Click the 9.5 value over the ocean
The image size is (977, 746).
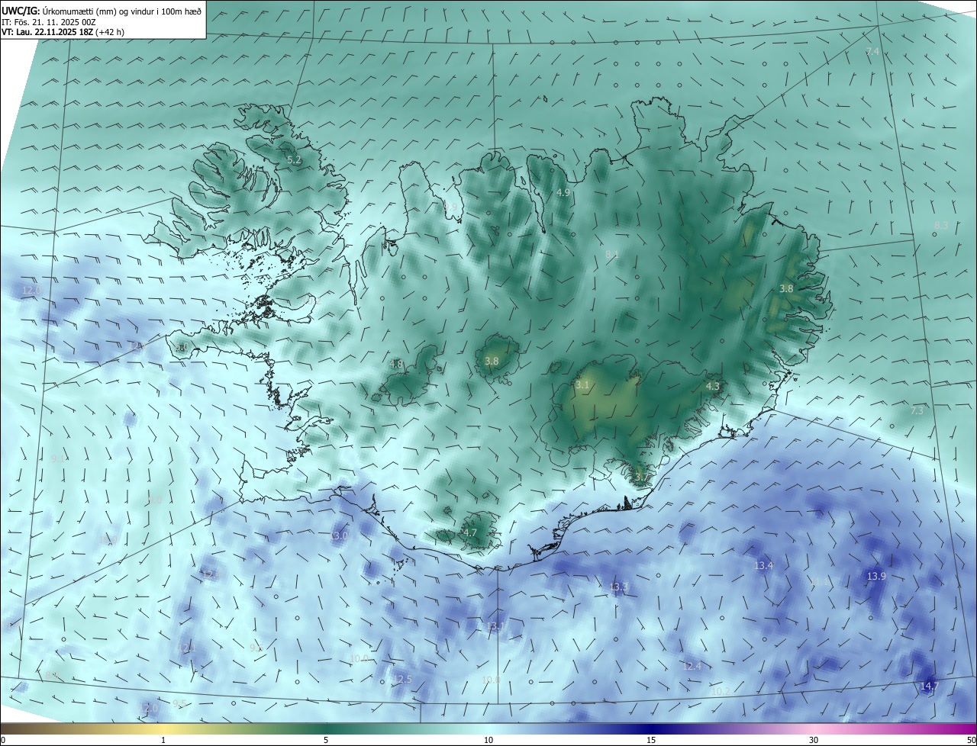pos(179,703)
